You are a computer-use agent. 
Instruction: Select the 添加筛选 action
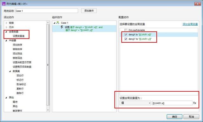click(x=17, y=53)
